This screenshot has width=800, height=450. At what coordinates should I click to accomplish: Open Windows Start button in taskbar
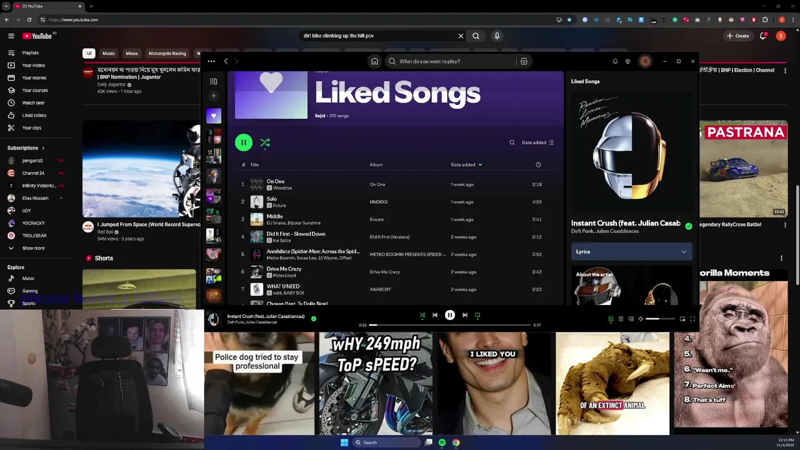point(344,442)
